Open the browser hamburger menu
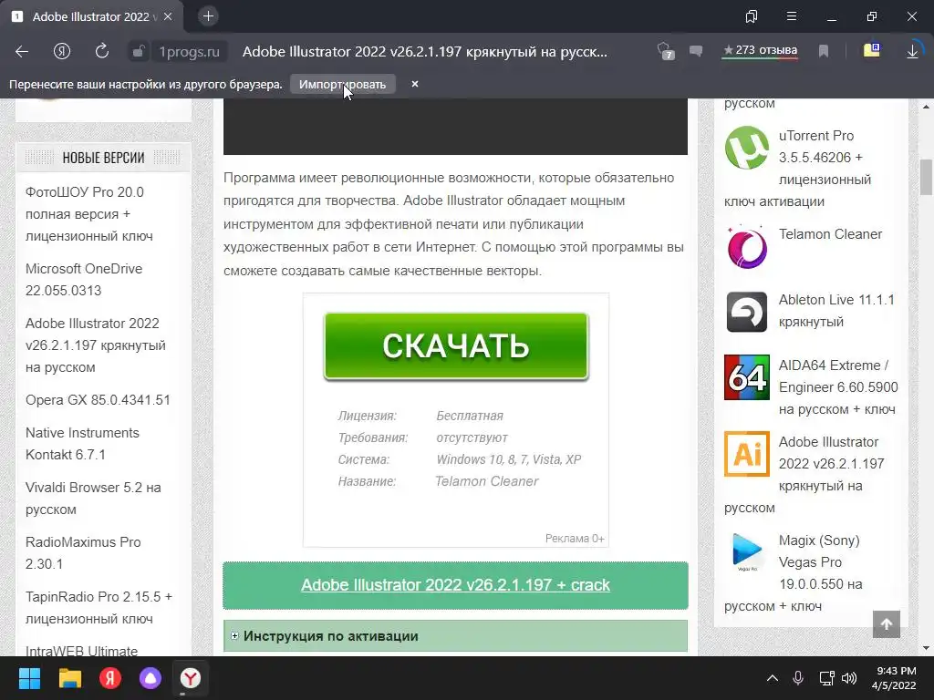934x700 pixels. (x=792, y=16)
